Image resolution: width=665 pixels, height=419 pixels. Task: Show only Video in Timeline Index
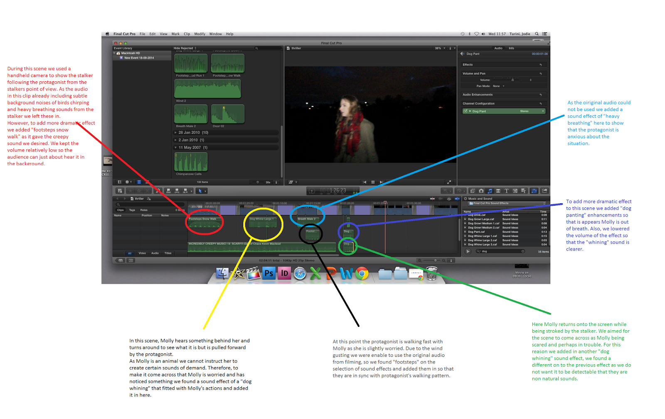click(142, 253)
